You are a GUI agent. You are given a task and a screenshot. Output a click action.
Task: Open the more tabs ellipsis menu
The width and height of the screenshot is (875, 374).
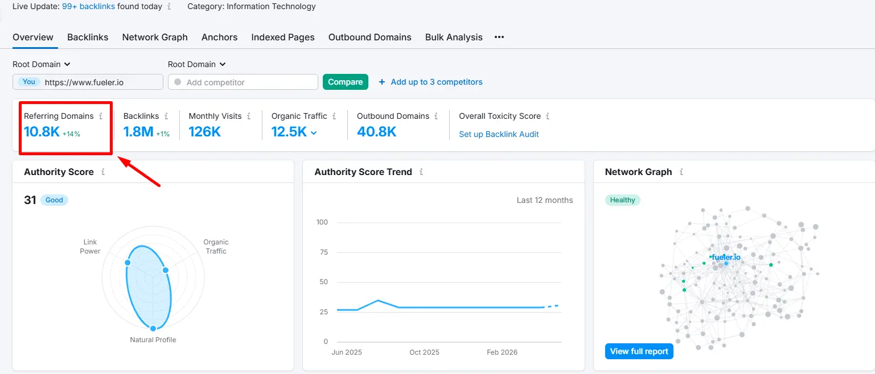499,37
